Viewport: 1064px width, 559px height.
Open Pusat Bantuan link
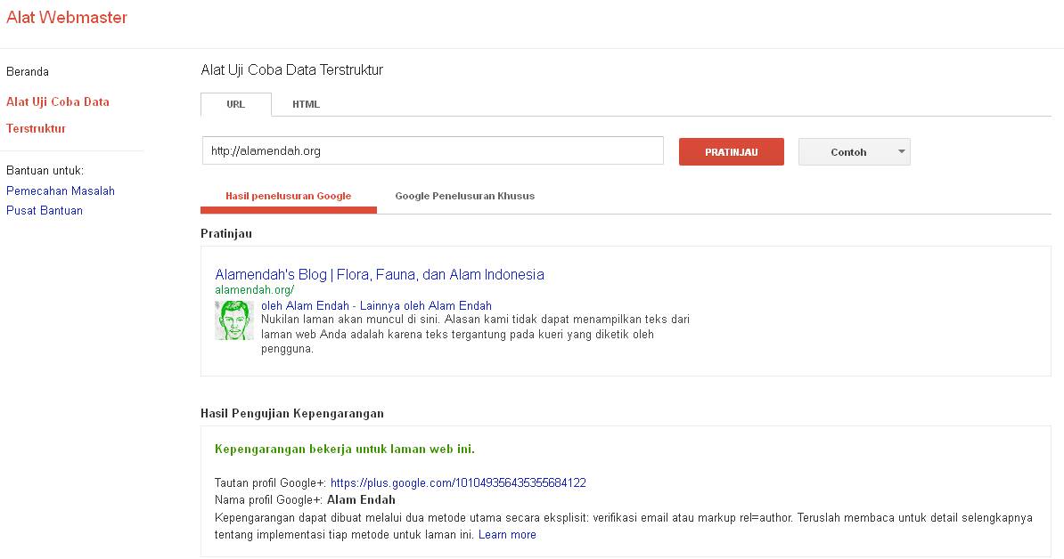coord(45,211)
